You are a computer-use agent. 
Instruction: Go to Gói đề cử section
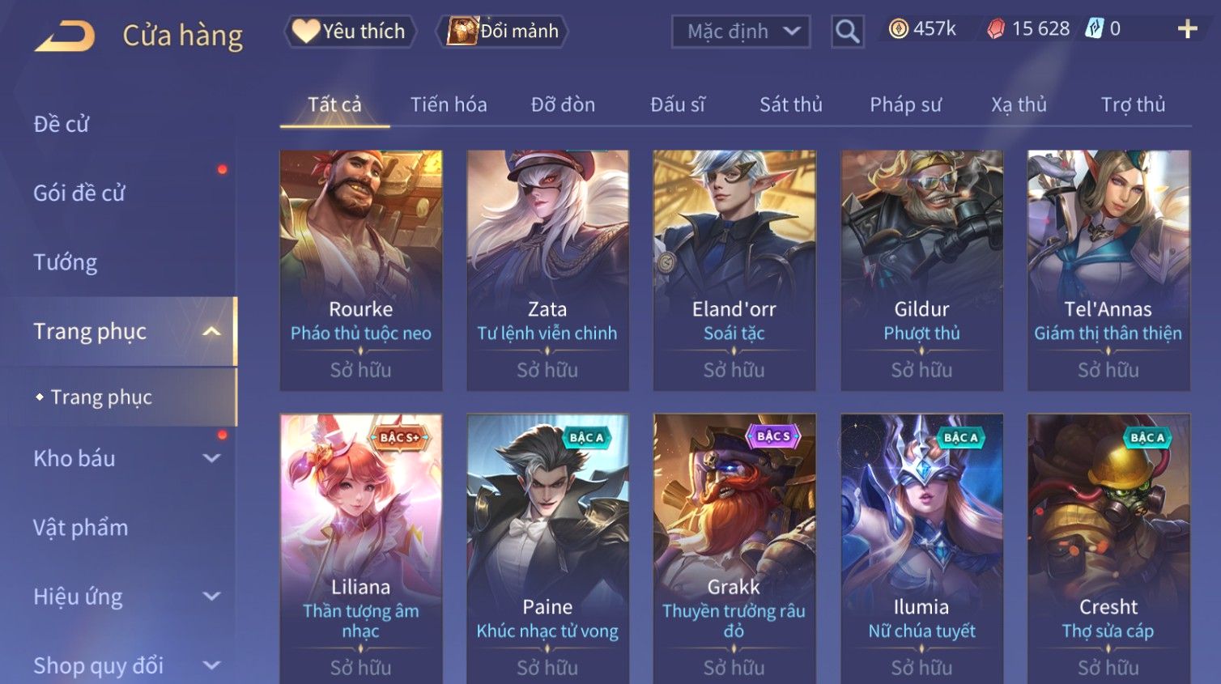[79, 193]
